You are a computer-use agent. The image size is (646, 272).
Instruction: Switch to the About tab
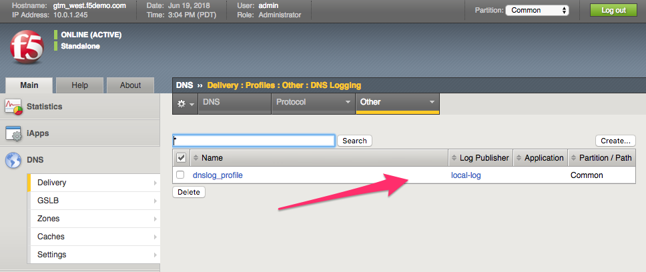click(x=130, y=85)
